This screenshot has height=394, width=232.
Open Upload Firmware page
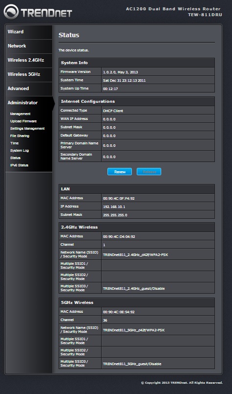tap(23, 121)
